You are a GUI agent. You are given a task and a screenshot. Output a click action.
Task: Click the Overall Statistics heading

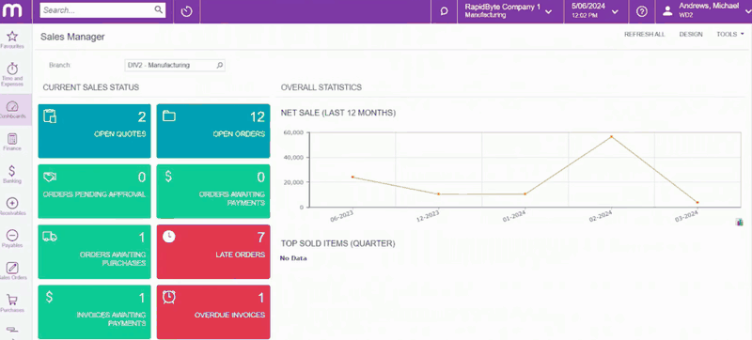pos(321,87)
